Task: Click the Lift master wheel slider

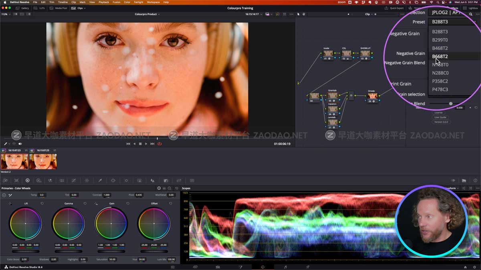Action: (x=26, y=251)
